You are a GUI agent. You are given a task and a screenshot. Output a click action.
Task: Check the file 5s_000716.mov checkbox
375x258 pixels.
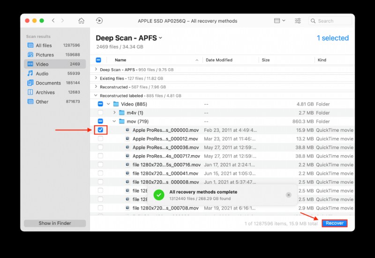point(100,165)
